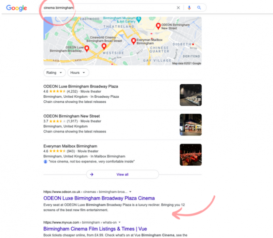Click View all places button
The height and width of the screenshot is (238, 273).
point(123,174)
